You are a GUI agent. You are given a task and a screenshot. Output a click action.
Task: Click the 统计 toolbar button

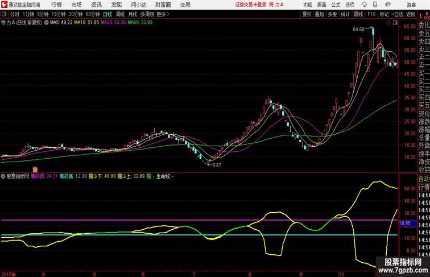(x=345, y=14)
